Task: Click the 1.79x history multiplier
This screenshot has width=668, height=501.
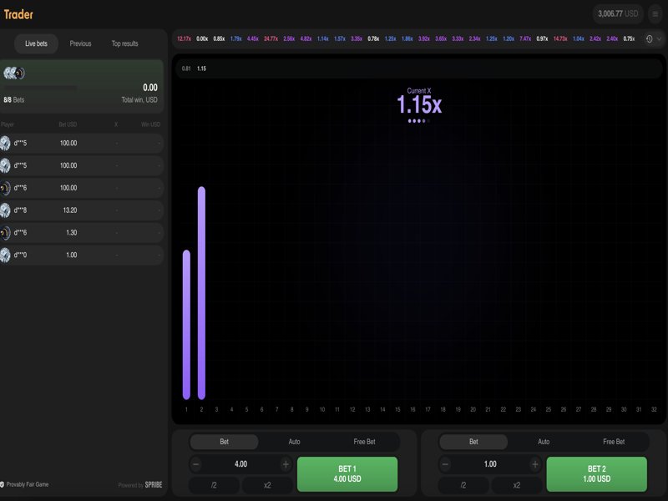Action: (236, 38)
